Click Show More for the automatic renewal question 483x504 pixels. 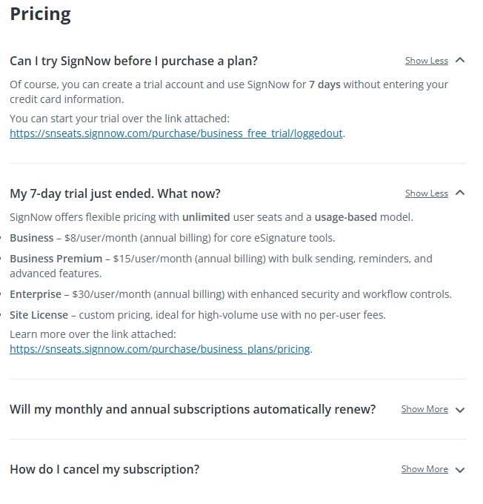tap(424, 409)
